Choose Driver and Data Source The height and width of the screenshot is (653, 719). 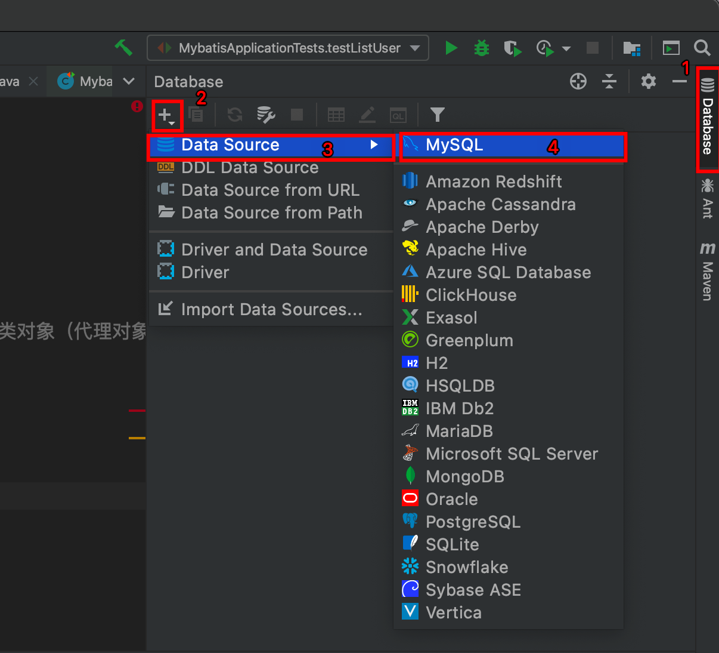click(271, 250)
